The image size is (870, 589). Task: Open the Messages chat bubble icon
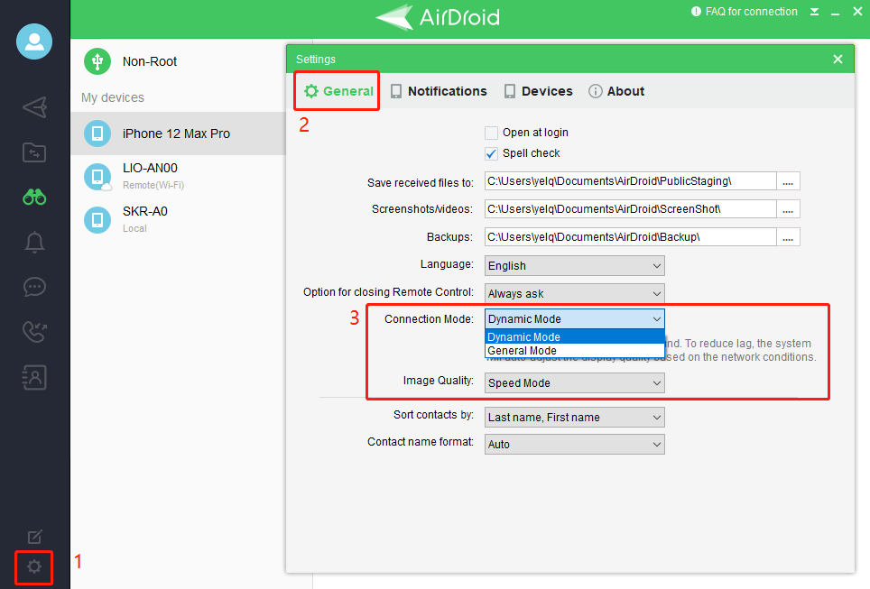34,287
